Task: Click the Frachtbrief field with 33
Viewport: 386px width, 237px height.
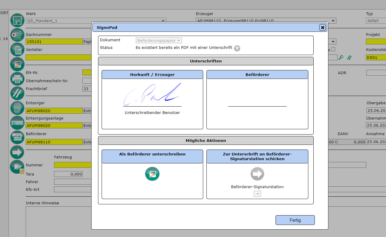Action: click(87, 89)
